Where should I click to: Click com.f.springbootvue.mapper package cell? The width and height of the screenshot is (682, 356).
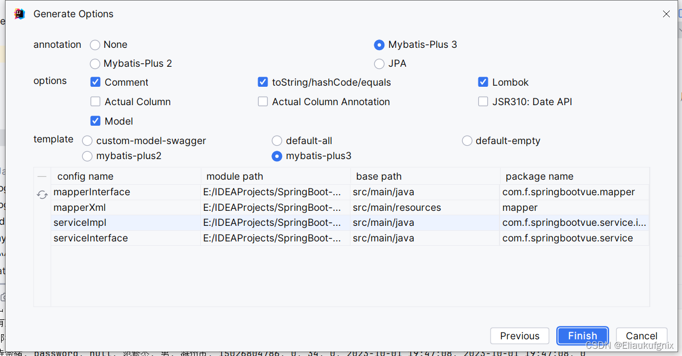coord(575,192)
